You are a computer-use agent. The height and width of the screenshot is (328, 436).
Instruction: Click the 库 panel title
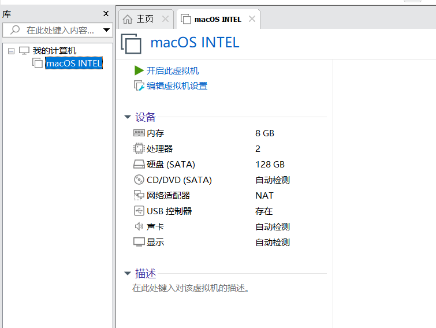(x=7, y=14)
